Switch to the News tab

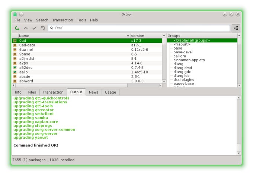[x=93, y=92]
